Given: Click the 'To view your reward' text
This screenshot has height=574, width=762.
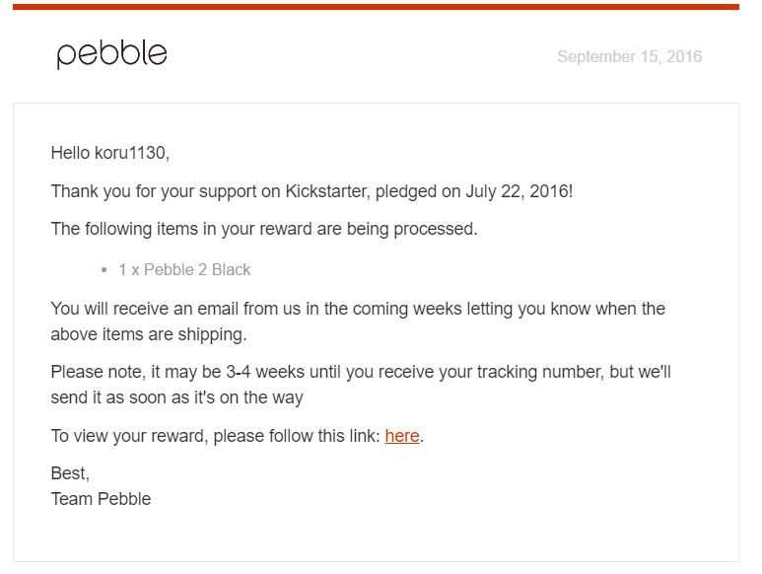Looking at the screenshot, I should coord(128,436).
